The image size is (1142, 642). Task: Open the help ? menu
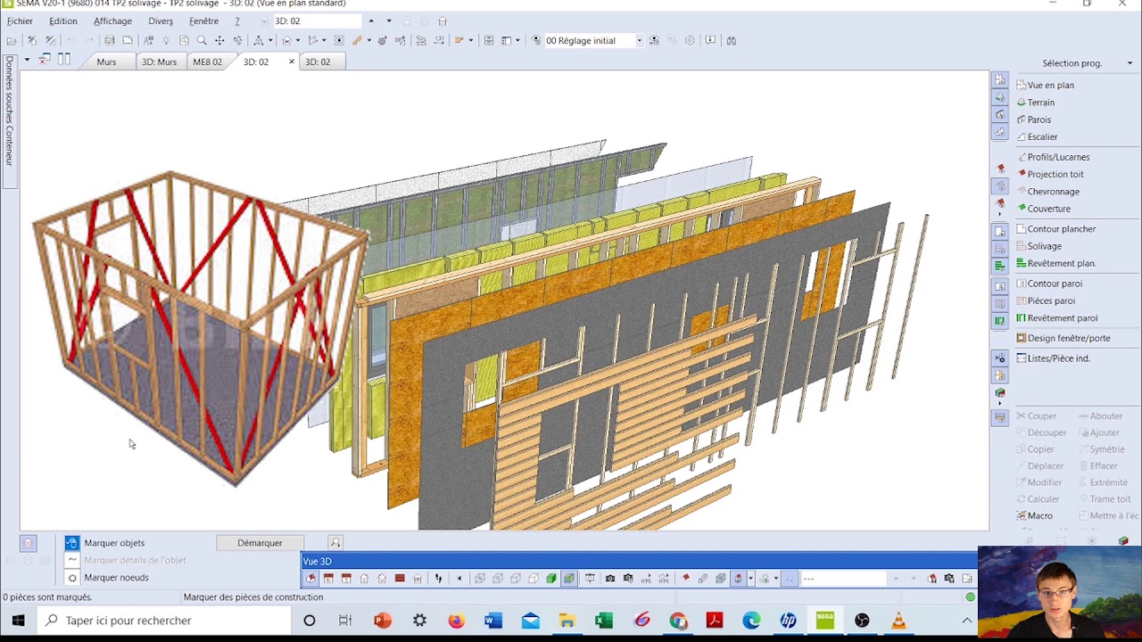(x=237, y=21)
